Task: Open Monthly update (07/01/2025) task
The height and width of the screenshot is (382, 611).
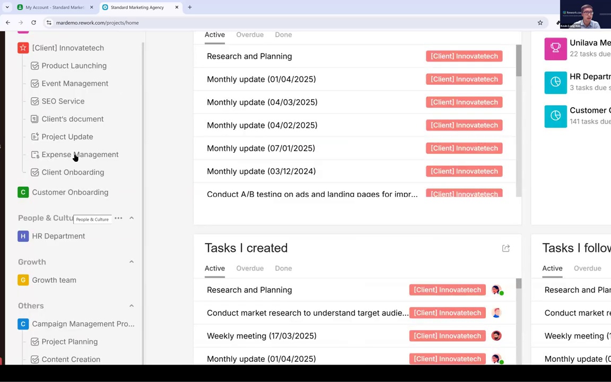Action: click(261, 148)
